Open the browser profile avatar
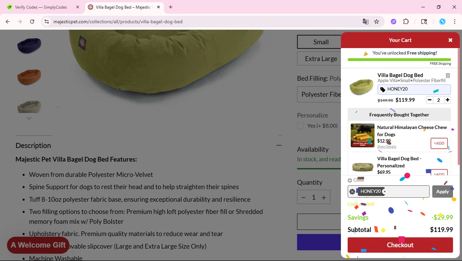Screen dimensions: 462x261 click(442, 22)
